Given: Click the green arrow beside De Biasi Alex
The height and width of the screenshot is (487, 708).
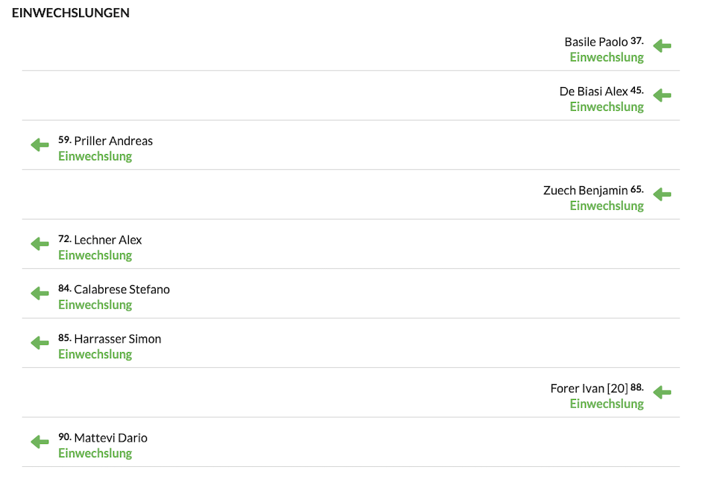Looking at the screenshot, I should pyautogui.click(x=662, y=95).
